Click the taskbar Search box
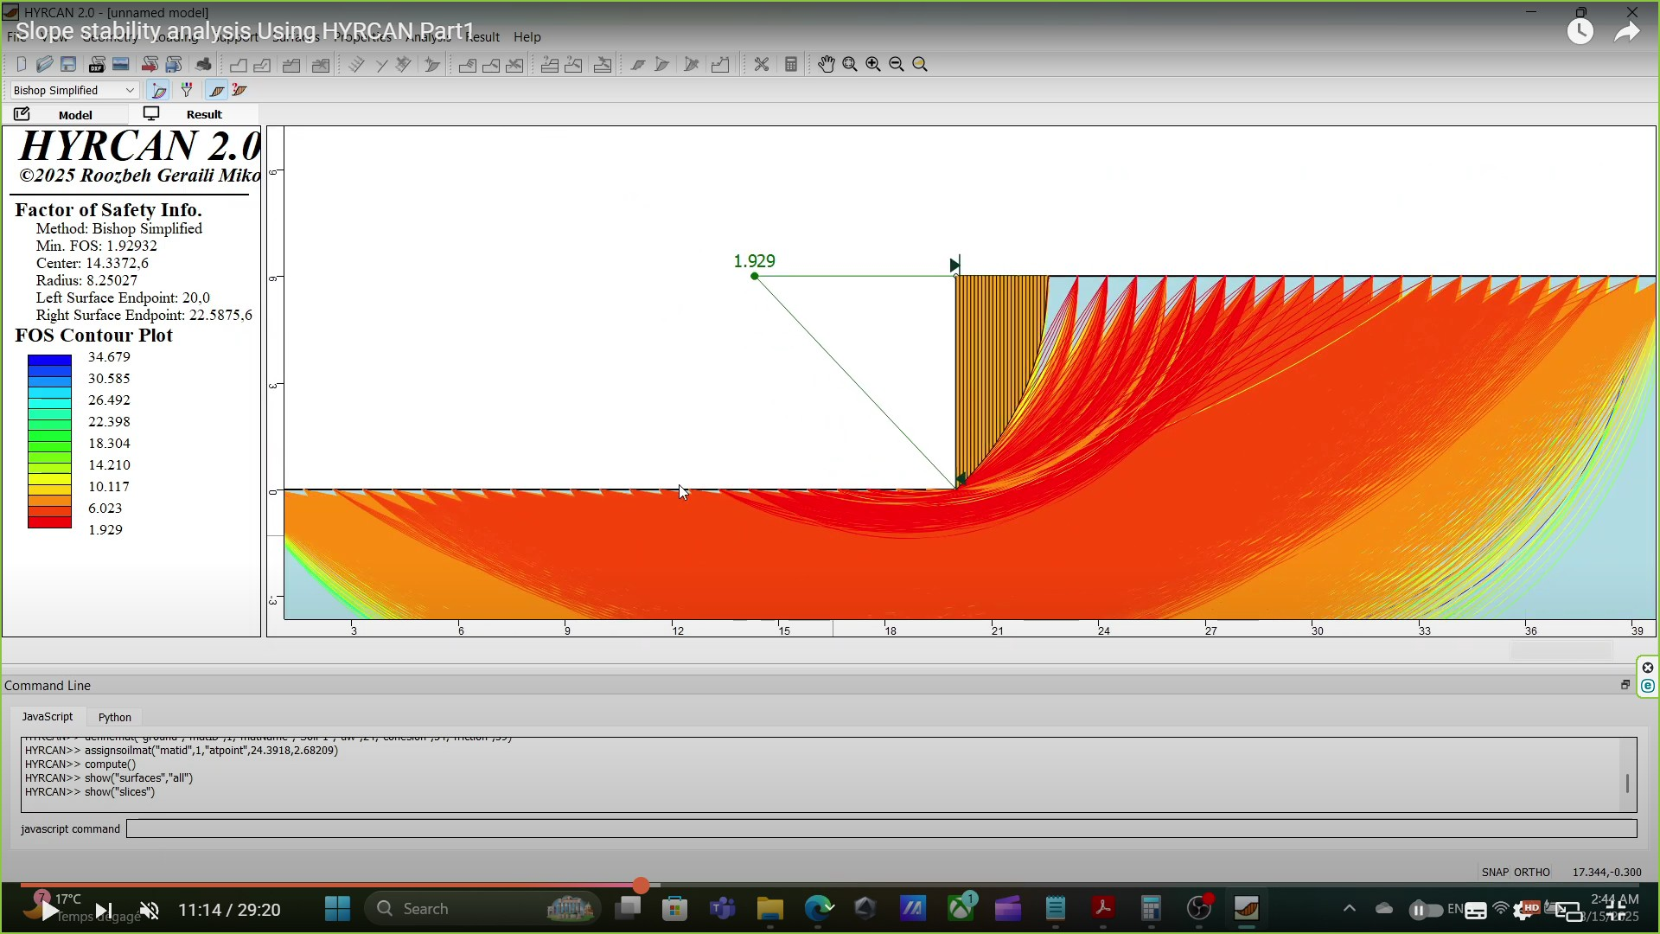Image resolution: width=1660 pixels, height=934 pixels. pyautogui.click(x=484, y=909)
